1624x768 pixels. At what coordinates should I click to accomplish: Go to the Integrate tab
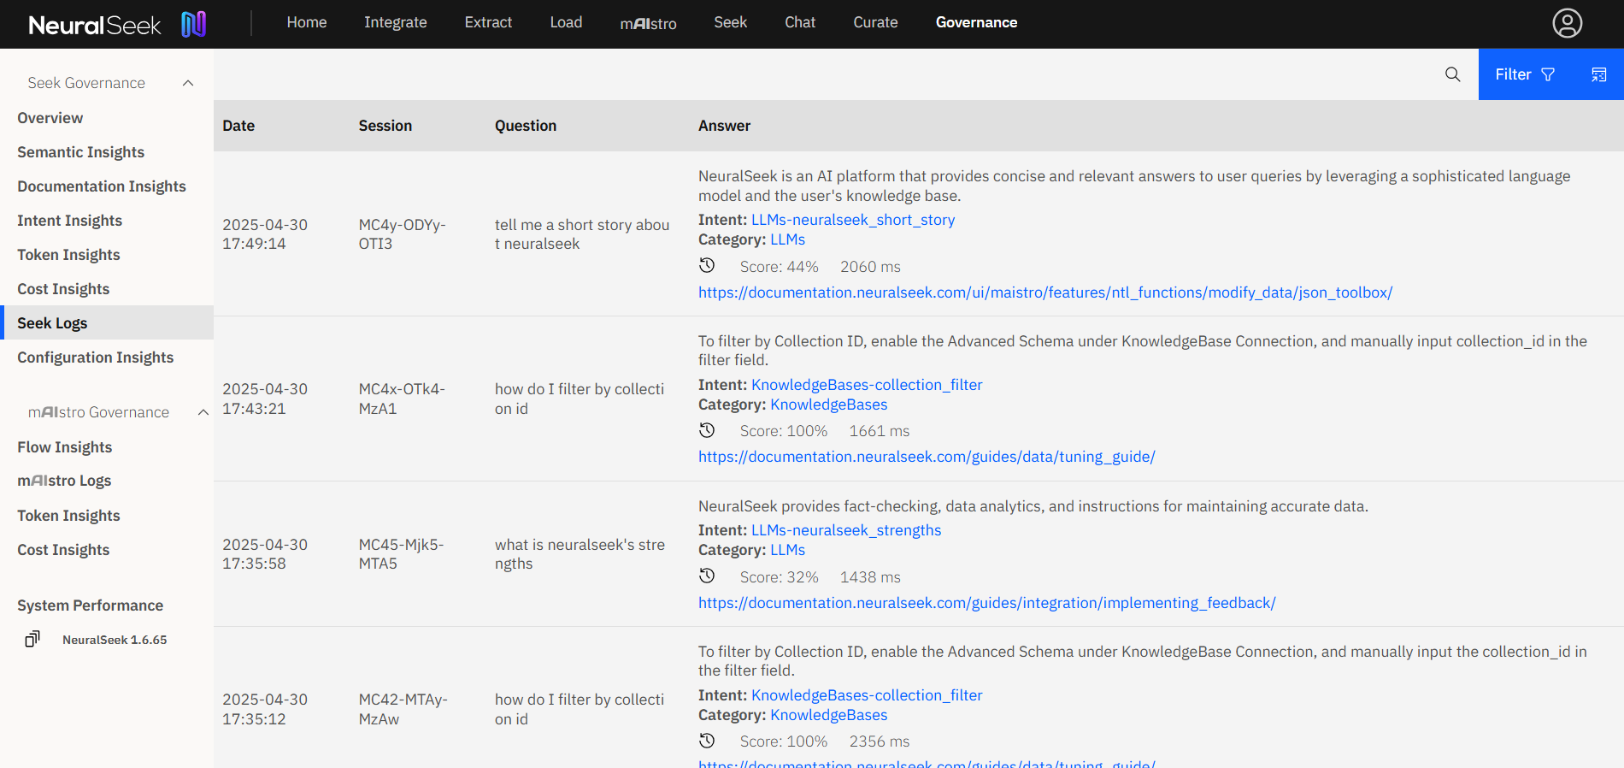click(396, 22)
